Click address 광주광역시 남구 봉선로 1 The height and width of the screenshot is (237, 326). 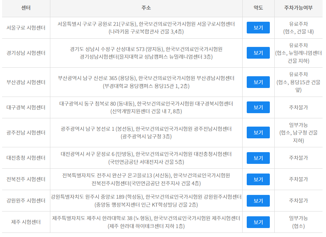(x=146, y=133)
